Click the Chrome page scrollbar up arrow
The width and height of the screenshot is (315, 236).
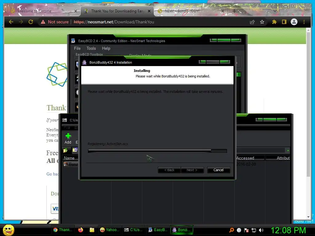click(x=308, y=30)
